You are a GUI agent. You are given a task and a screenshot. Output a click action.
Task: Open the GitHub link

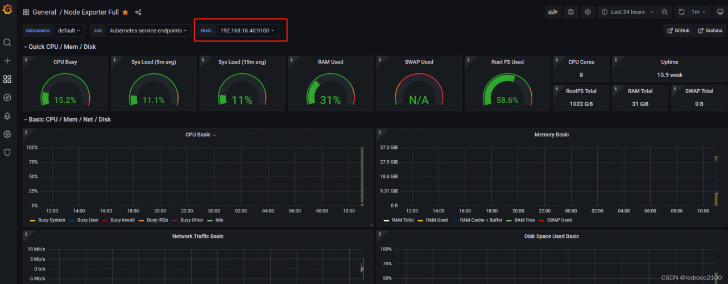pos(678,30)
